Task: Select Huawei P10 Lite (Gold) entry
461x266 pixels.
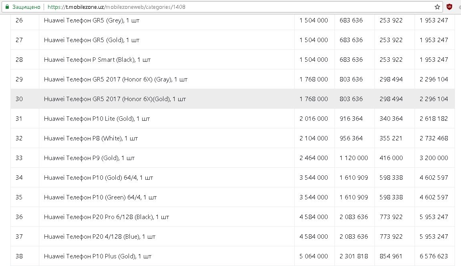Action: [97, 118]
